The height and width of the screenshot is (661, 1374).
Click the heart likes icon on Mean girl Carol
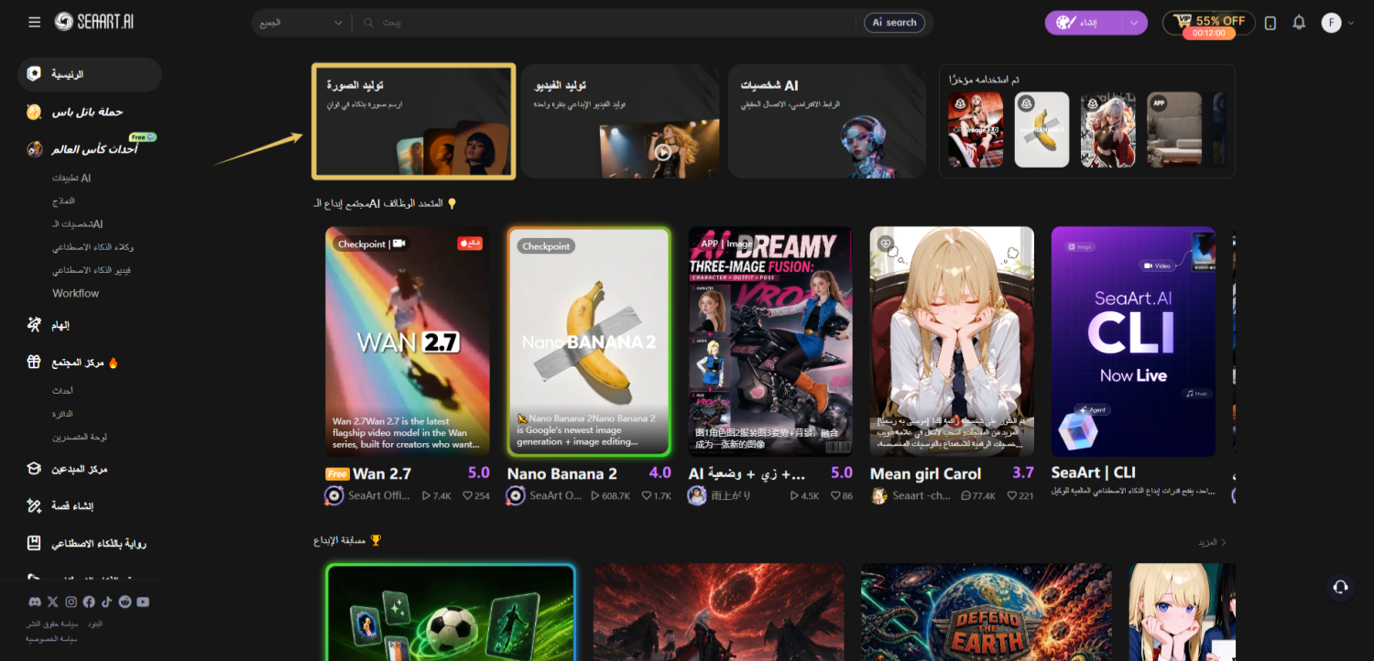point(1012,496)
